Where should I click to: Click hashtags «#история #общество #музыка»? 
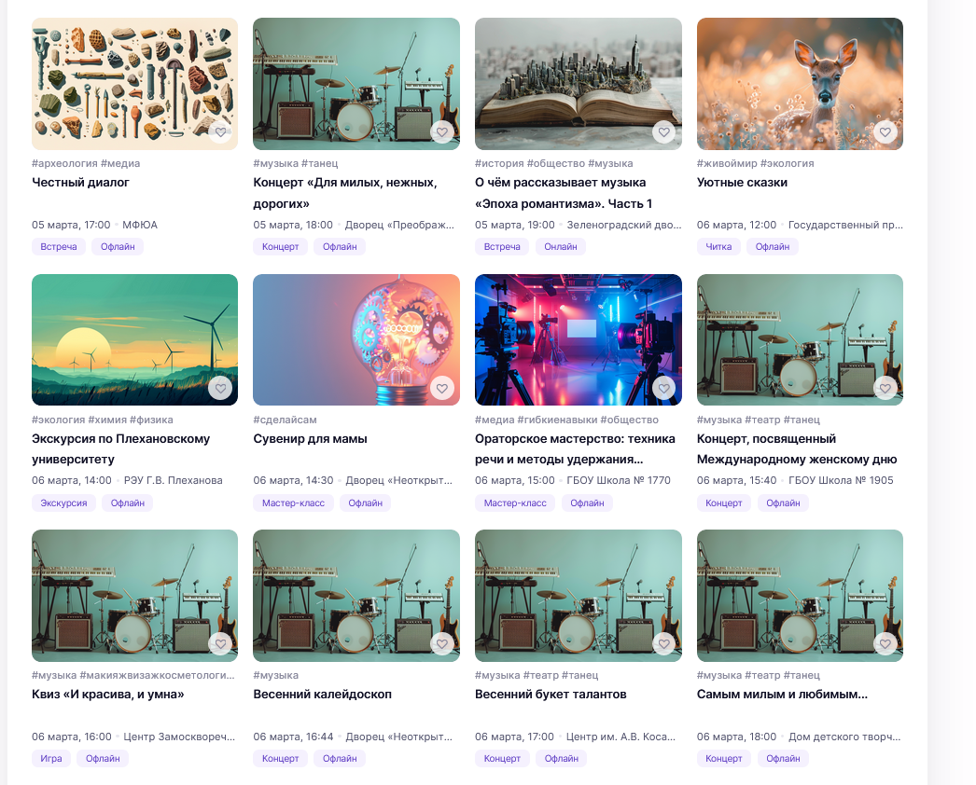554,163
